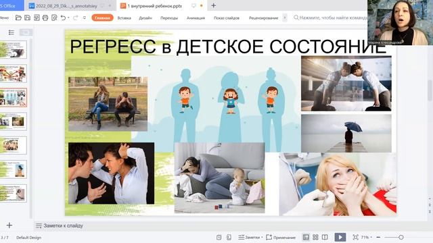Viewport: 433px width, 243px height.
Task: Fit slide to window icon
Action: click(x=356, y=237)
